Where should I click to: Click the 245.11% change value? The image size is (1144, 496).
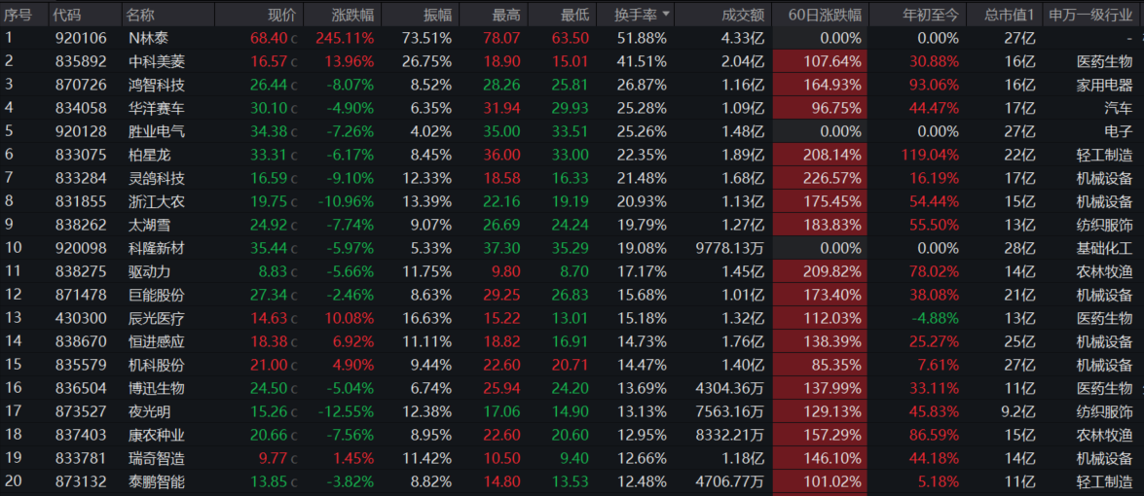click(x=345, y=38)
